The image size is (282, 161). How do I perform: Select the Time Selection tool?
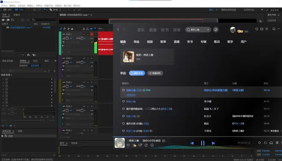(x=60, y=10)
